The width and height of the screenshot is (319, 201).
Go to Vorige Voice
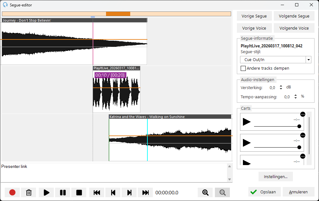254,28
